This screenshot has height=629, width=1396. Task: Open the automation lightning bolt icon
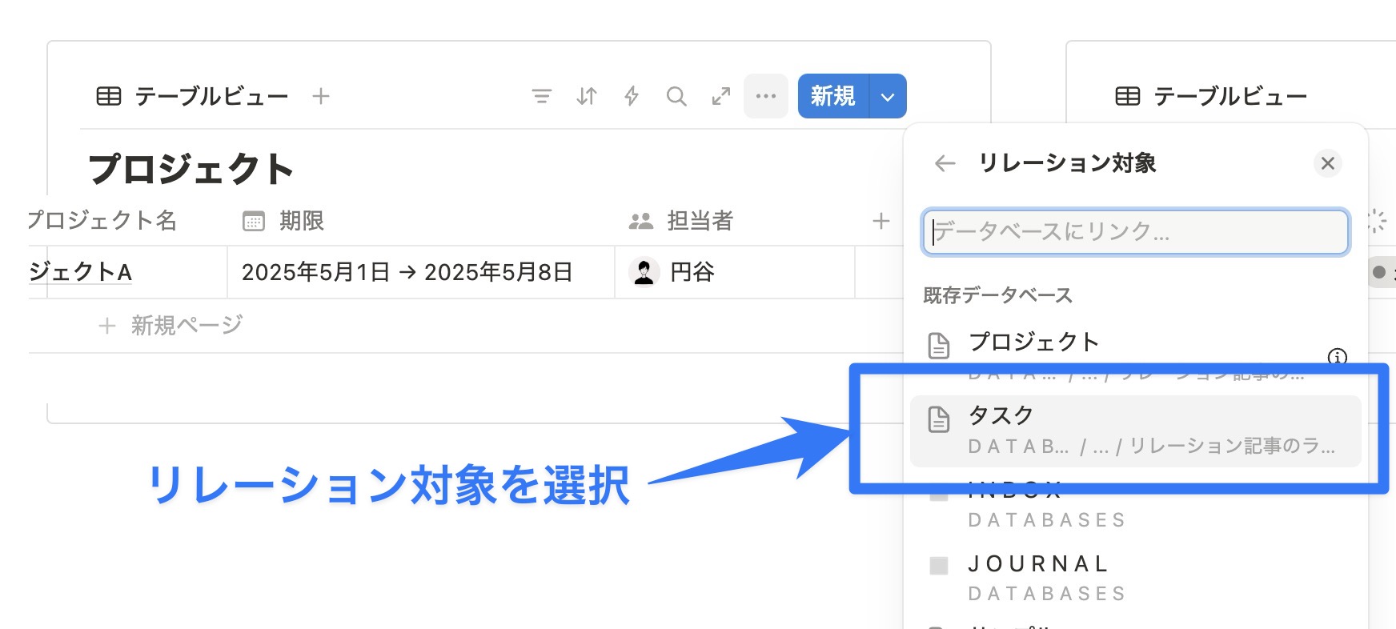[632, 97]
